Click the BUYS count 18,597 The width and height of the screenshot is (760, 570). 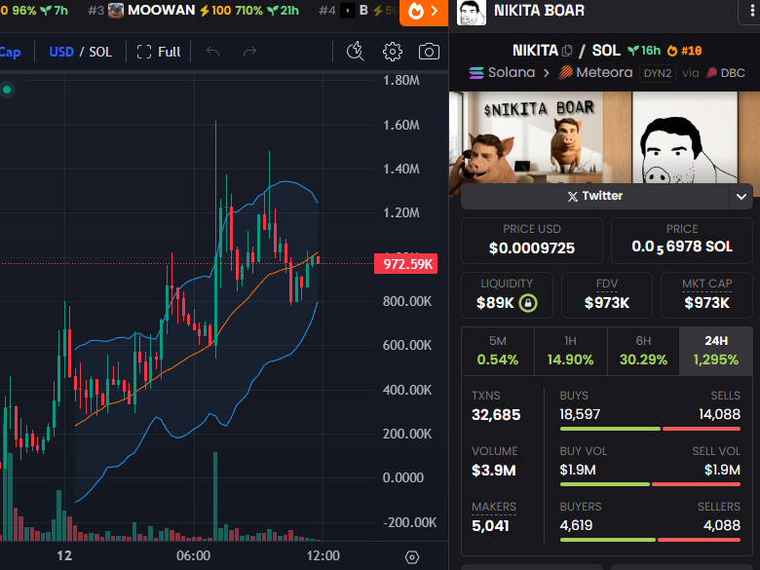tap(580, 414)
